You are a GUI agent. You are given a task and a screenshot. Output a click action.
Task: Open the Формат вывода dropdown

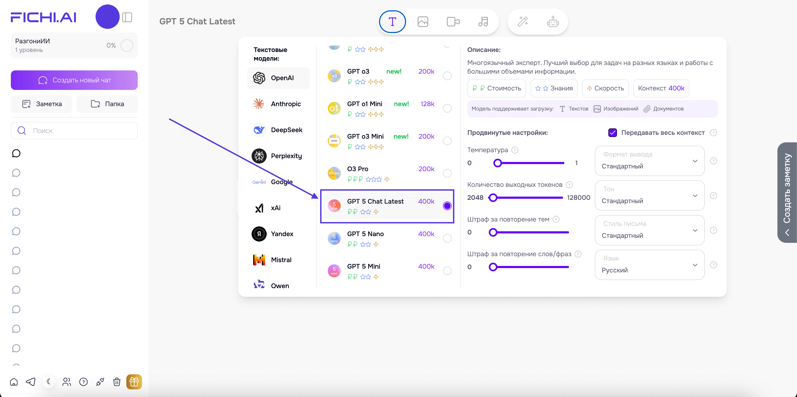[x=650, y=161]
